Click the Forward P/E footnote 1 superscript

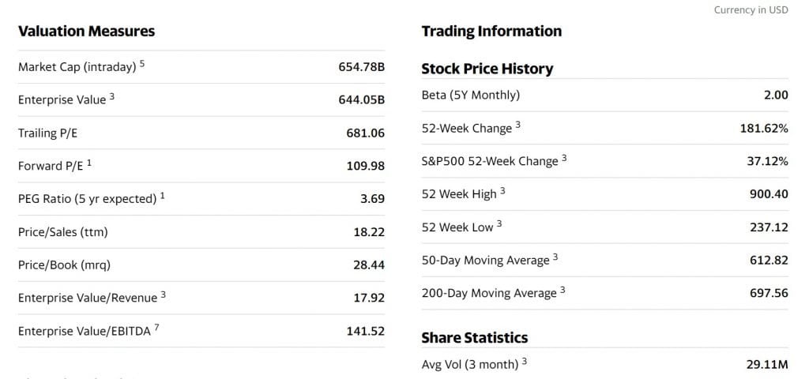pos(89,163)
